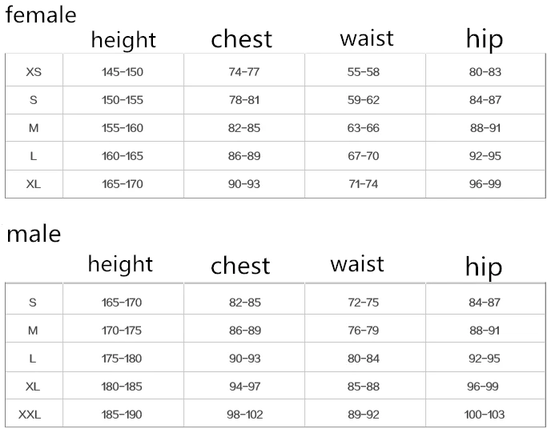
Task: Click male XL height cell 180-185
Action: pyautogui.click(x=122, y=386)
